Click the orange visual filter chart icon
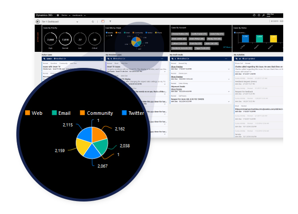298x214 pixels. pyautogui.click(x=103, y=21)
